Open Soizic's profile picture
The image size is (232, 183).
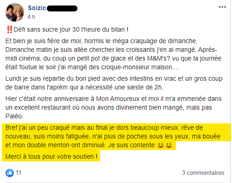15,12
